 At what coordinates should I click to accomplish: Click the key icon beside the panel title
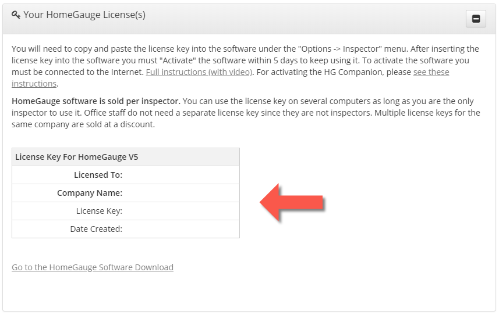click(x=16, y=15)
